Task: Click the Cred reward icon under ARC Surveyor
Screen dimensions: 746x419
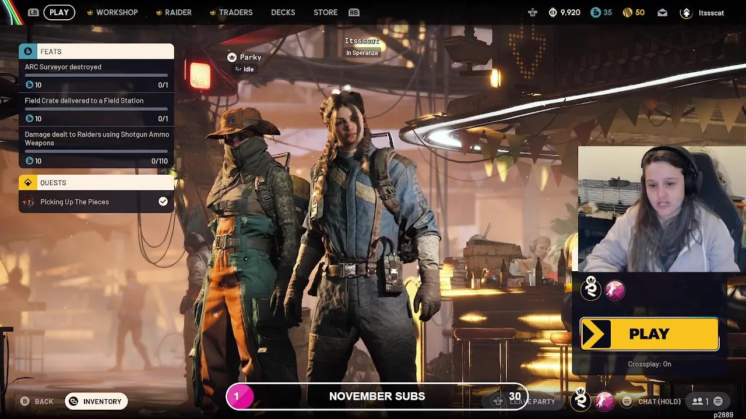Action: [30, 85]
